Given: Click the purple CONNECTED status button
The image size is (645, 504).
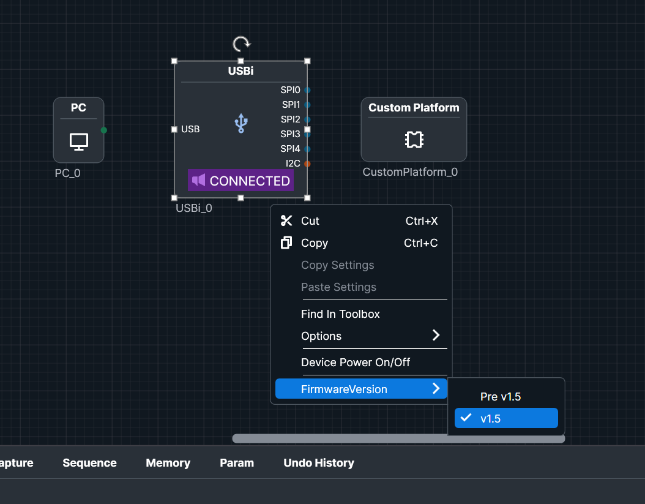Looking at the screenshot, I should (240, 180).
